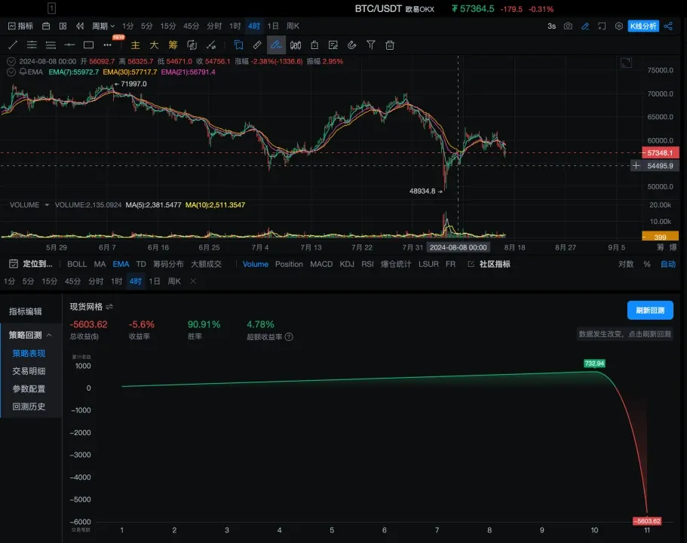Toggle the Volume sub-indicator
Image resolution: width=687 pixels, height=543 pixels.
(255, 264)
